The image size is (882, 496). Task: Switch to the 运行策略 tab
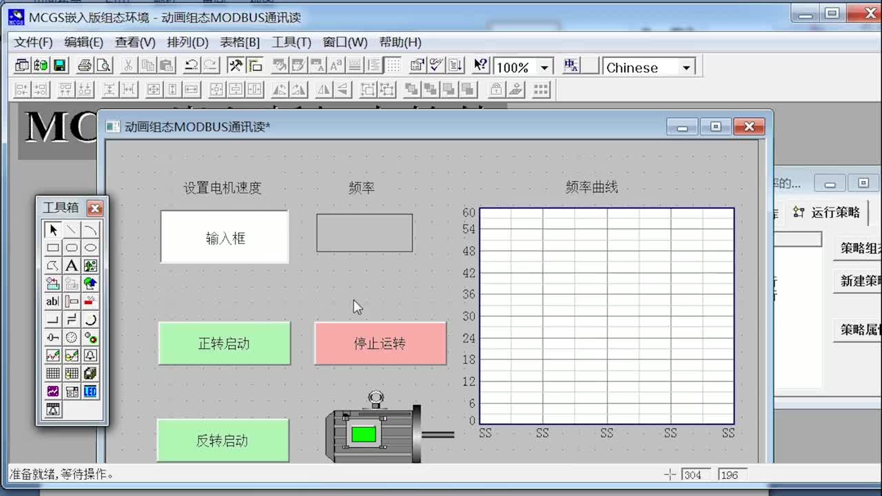[828, 213]
